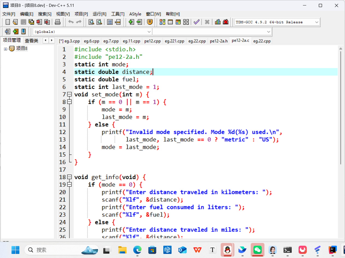Switch to the pe12.cpp tab
Image resolution: width=345 pixels, height=258 pixels.
pyautogui.click(x=152, y=41)
